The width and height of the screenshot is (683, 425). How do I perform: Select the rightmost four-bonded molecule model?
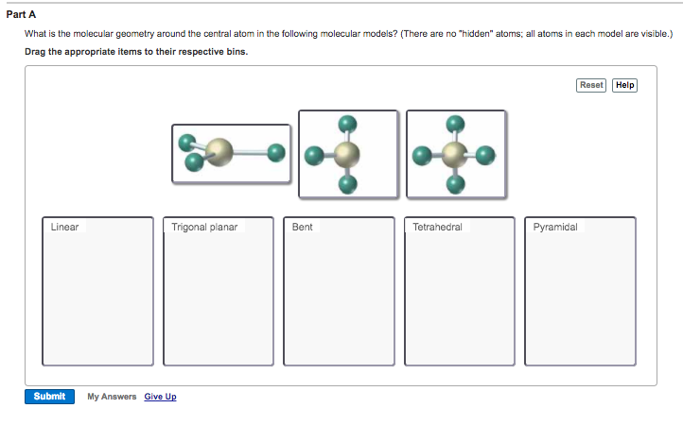click(x=456, y=153)
